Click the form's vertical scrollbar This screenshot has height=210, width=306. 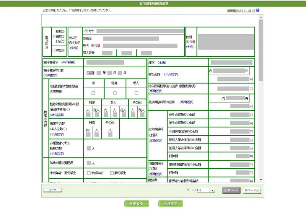(x=261, y=50)
